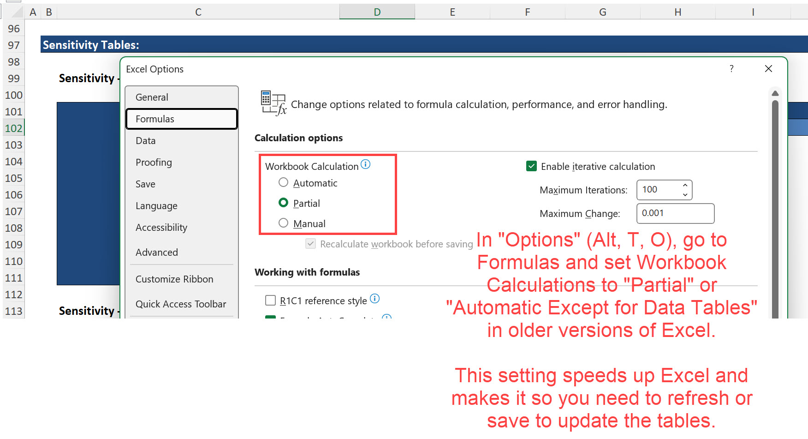Click the Excel Options vertical scrollbar thumb
808x439 pixels.
(775, 209)
